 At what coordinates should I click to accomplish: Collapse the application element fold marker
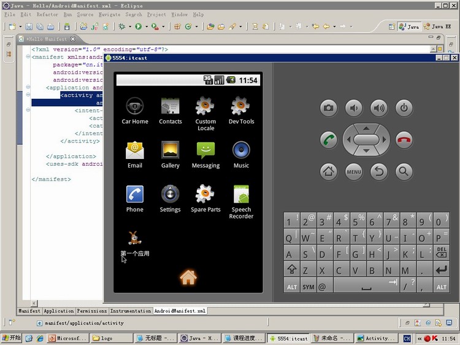28,87
